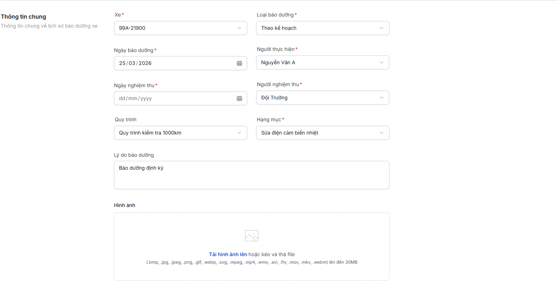Click chevron arrow in Người thực hiện field
559x292 pixels.
tap(381, 62)
